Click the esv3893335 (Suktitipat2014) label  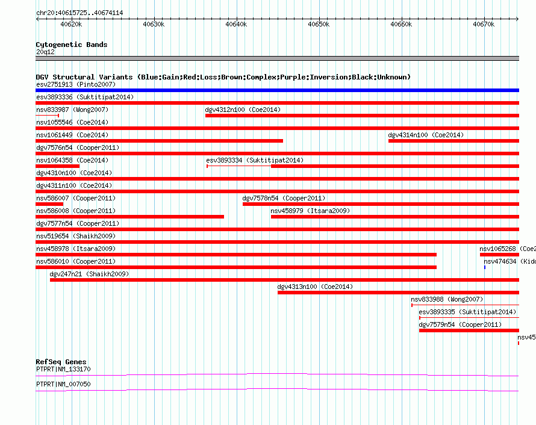coord(467,312)
